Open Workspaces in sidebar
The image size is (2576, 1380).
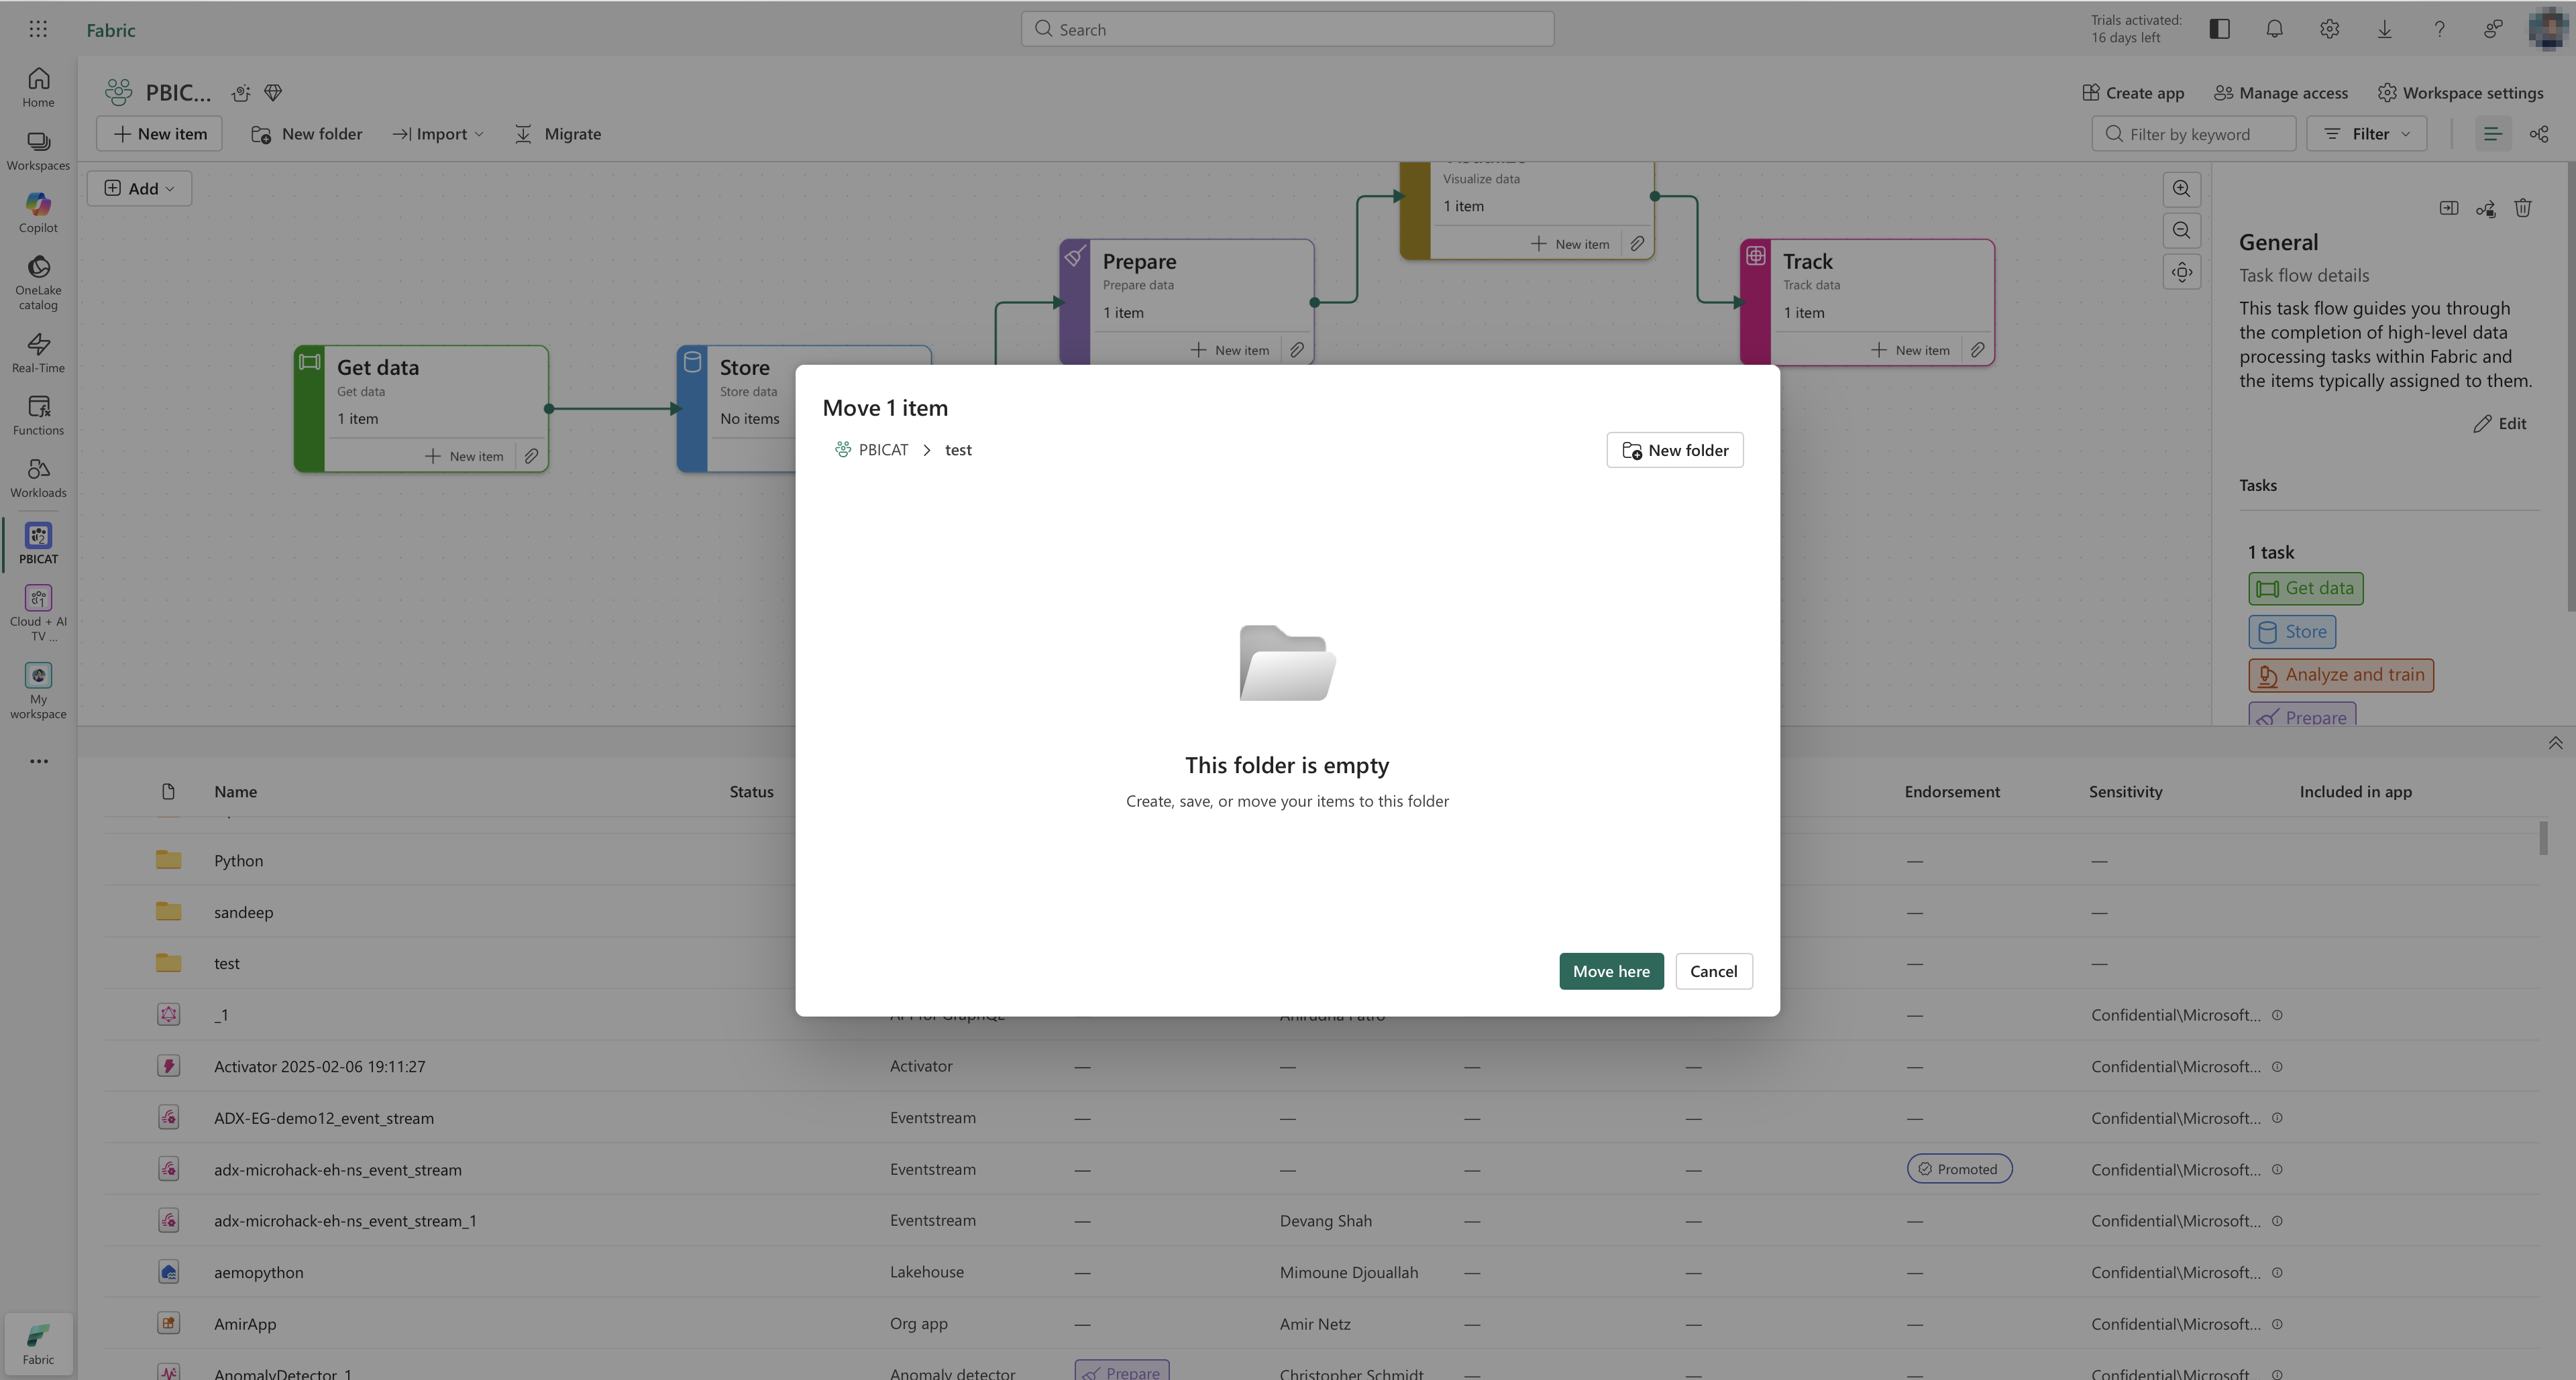38,150
